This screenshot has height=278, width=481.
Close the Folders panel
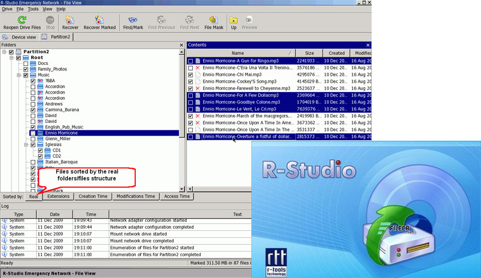(x=181, y=45)
